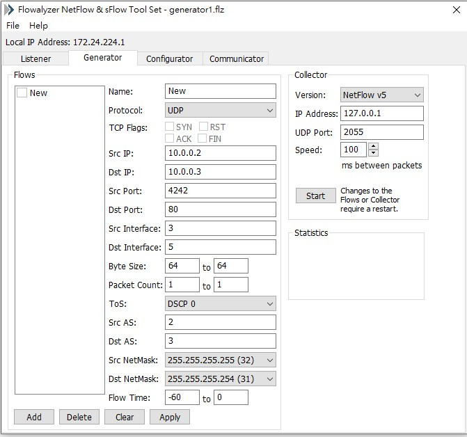This screenshot has height=437, width=467.
Task: Open the Help menu
Action: tap(38, 26)
